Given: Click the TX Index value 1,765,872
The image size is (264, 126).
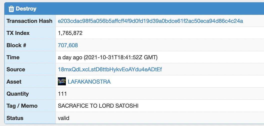Looking at the screenshot, I should 70,33.
